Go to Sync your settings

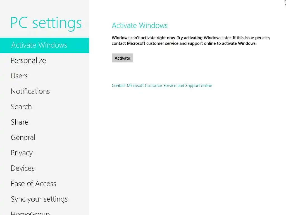click(39, 199)
